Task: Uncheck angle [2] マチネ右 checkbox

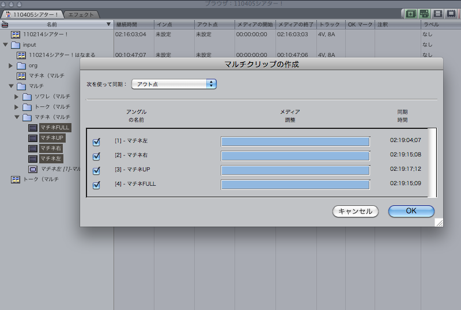Action: click(x=96, y=156)
